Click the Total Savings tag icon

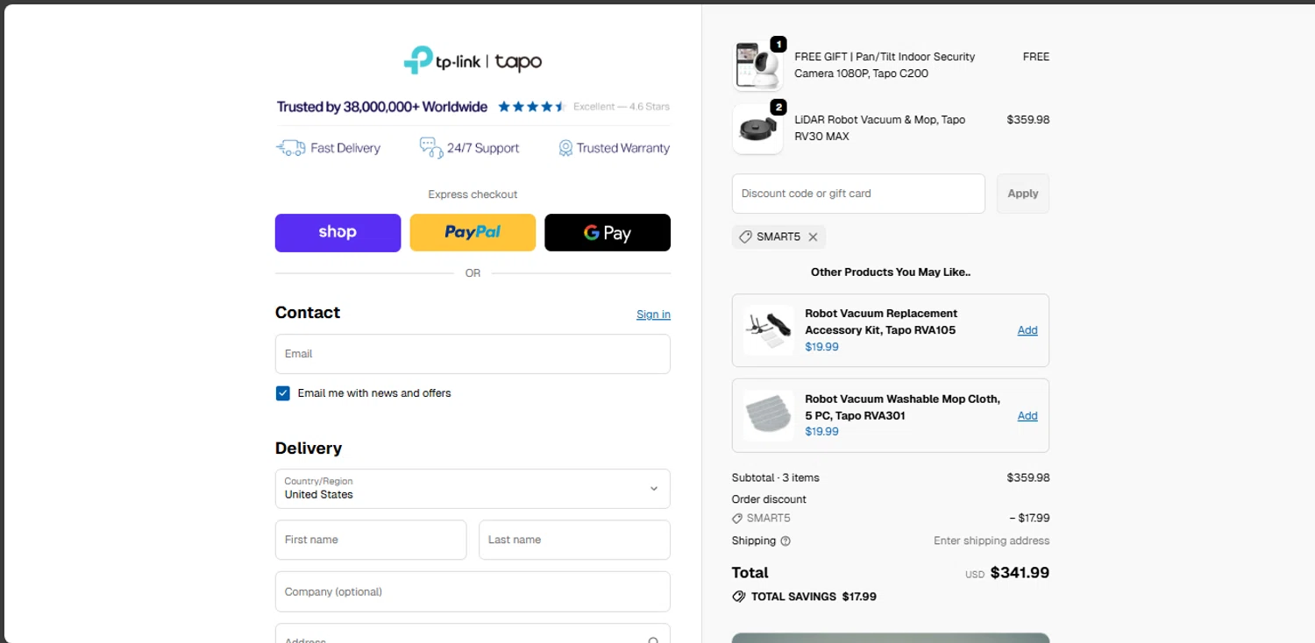point(739,597)
